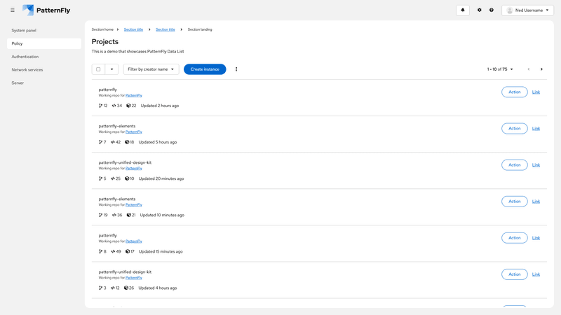Open Filter by creator name dropdown
This screenshot has height=315, width=561.
pyautogui.click(x=151, y=69)
